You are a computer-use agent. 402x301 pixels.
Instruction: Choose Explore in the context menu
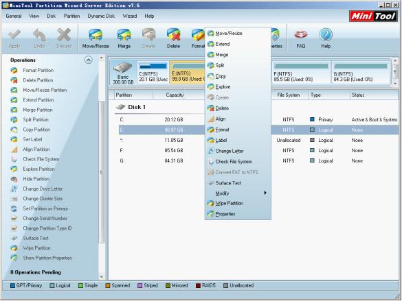coord(238,87)
